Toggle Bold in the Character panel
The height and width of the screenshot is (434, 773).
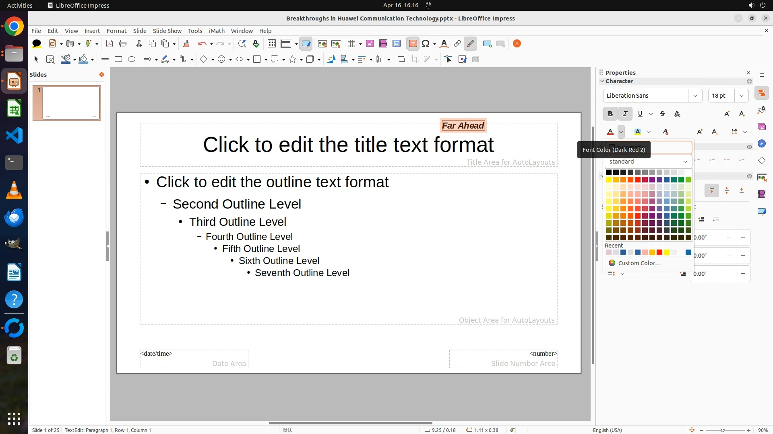point(610,114)
